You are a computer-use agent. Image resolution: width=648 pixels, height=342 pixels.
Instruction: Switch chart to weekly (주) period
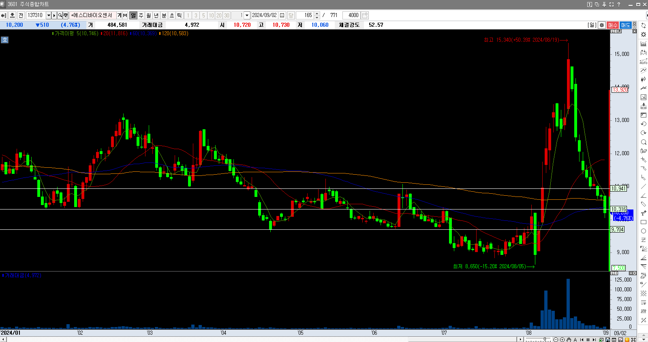point(141,15)
